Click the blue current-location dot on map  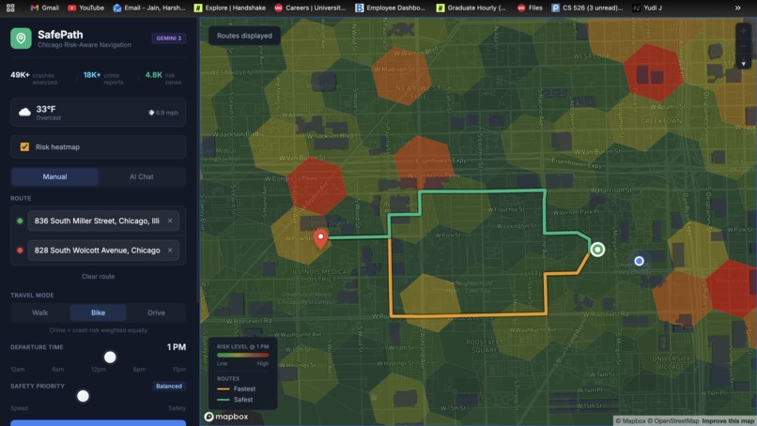pos(640,261)
